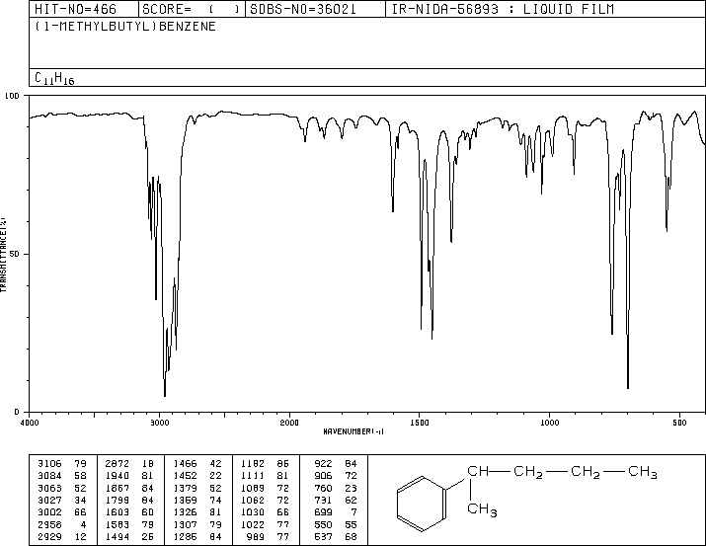Click peak value 1379 in the table
Screen dimensions: 706x546
click(185, 488)
